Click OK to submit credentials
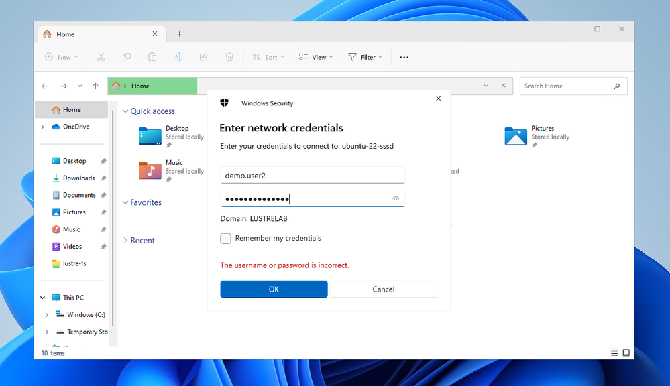 click(x=274, y=289)
